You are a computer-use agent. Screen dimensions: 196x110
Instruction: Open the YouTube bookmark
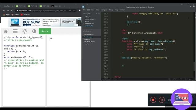(x=25, y=15)
